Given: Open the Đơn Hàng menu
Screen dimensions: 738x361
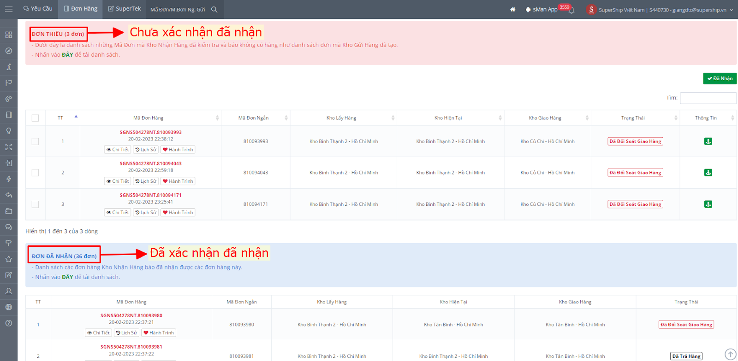Looking at the screenshot, I should 81,9.
